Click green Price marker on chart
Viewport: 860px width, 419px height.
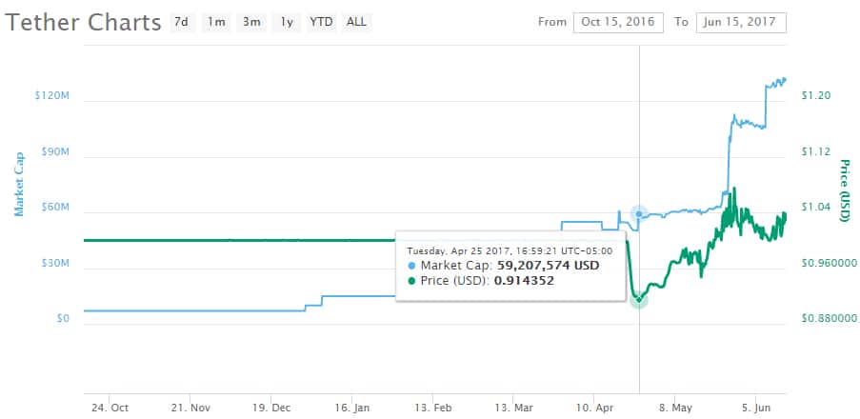(x=638, y=299)
